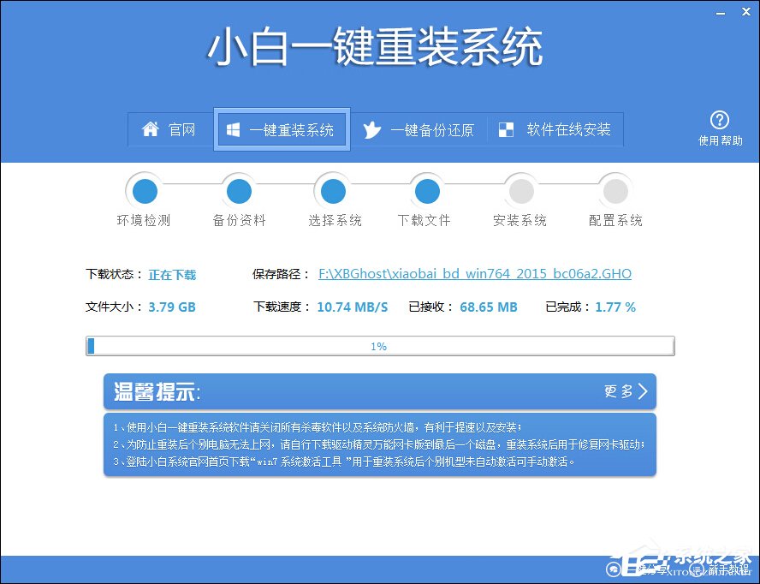Image resolution: width=760 pixels, height=584 pixels.
Task: Select the 下载文件 step circle icon
Action: pos(426,191)
